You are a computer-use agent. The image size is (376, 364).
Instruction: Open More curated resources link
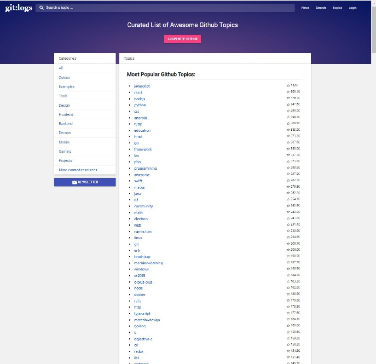(80, 170)
